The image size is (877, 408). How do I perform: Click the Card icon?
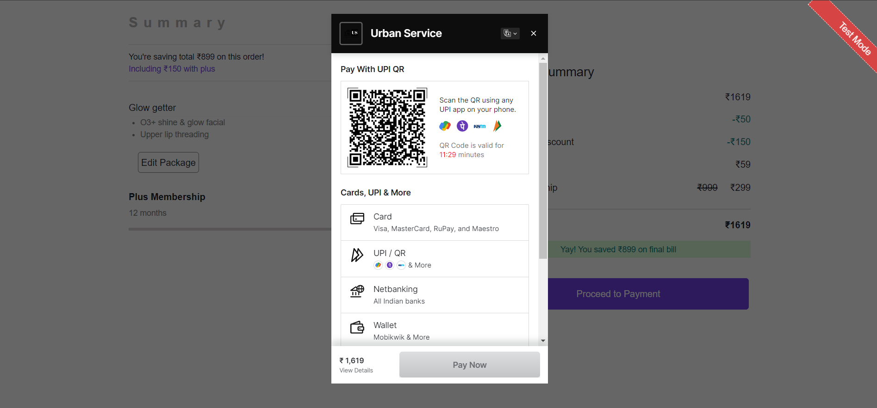(357, 218)
